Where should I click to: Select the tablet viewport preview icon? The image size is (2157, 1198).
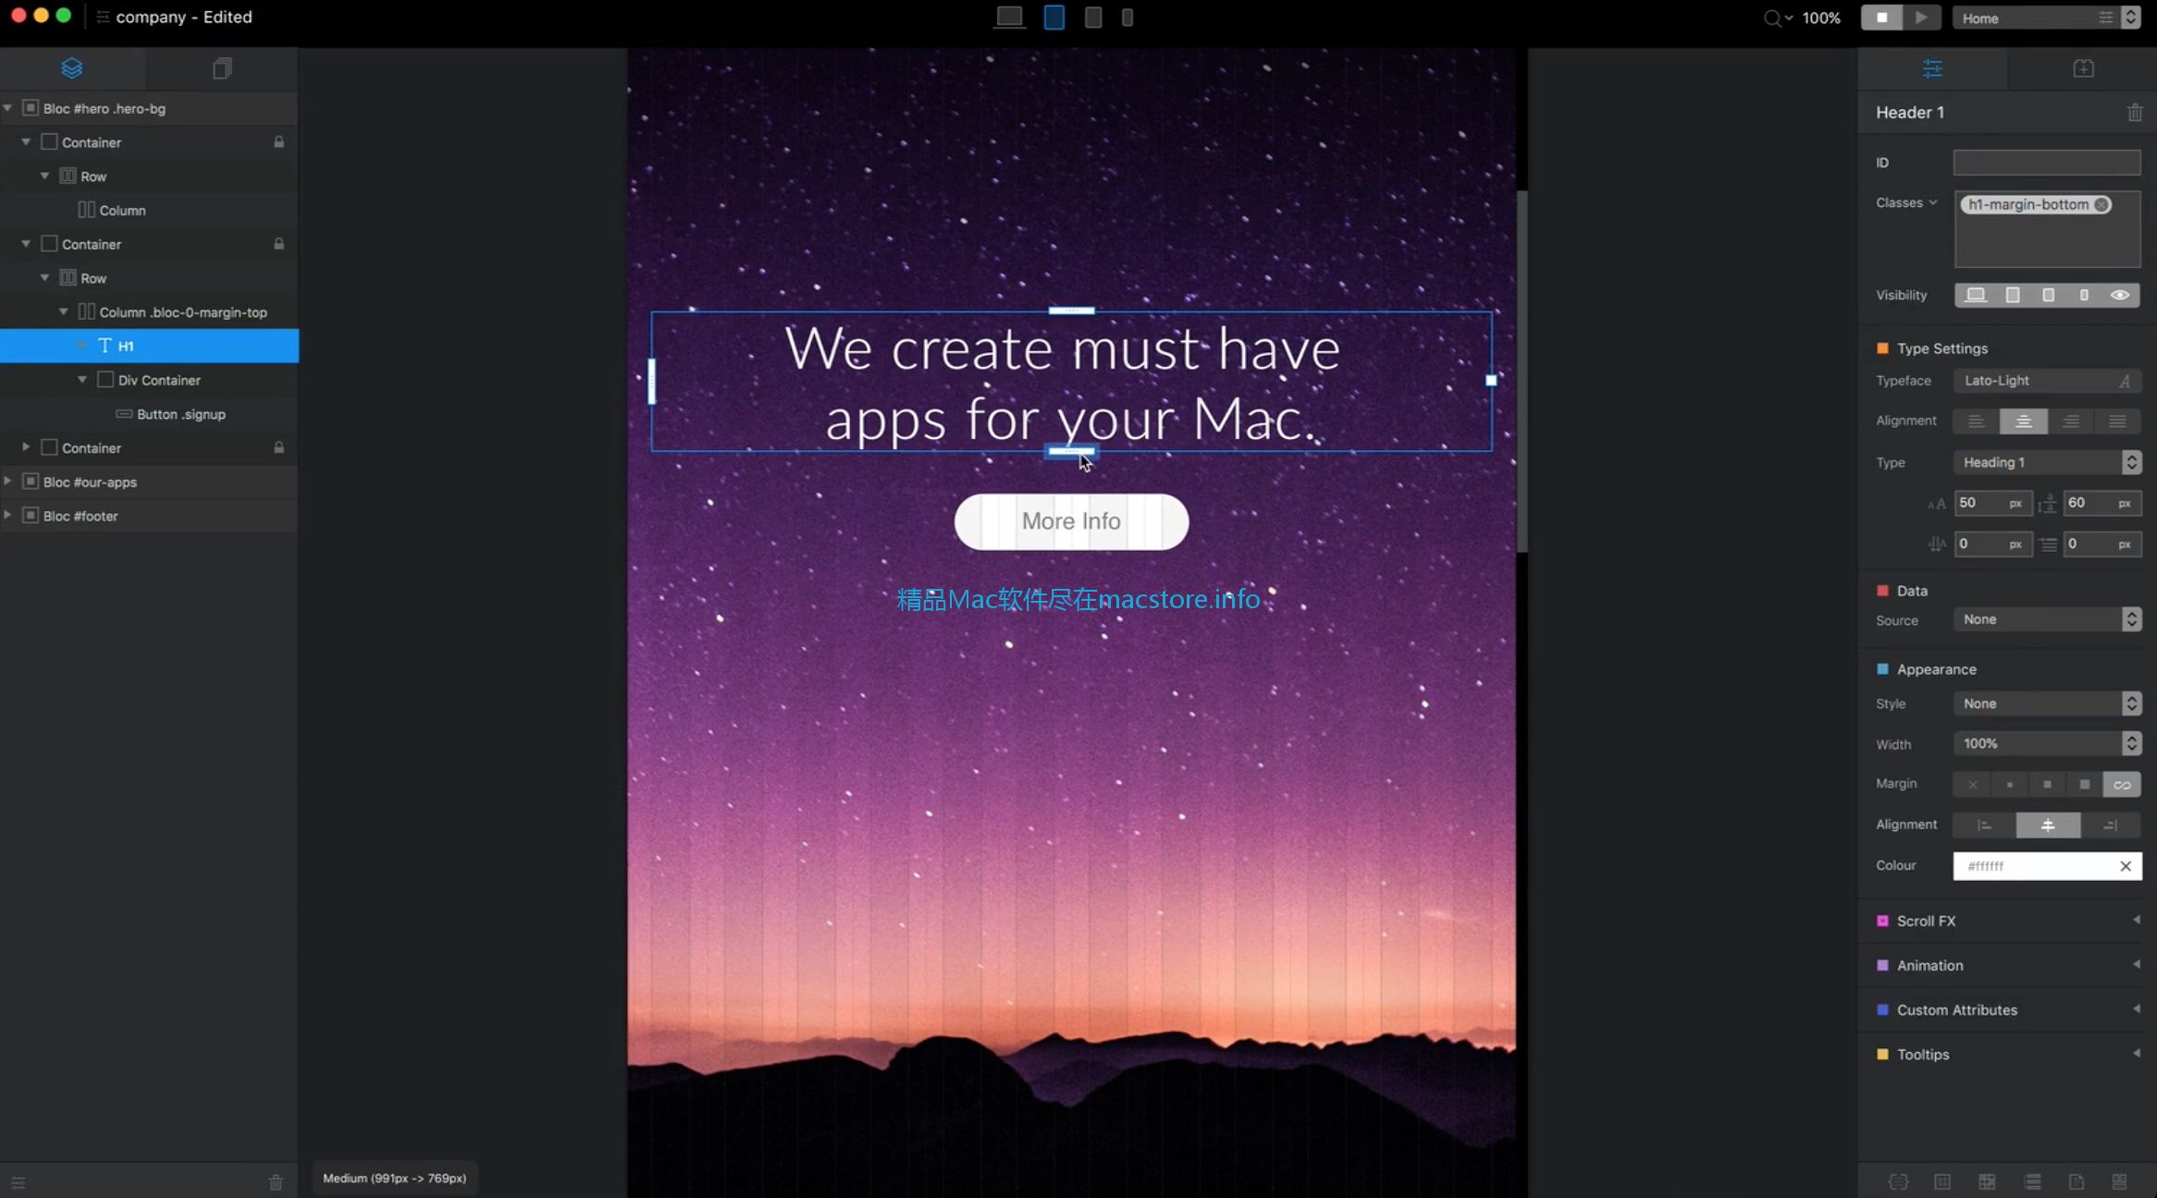(x=1053, y=17)
